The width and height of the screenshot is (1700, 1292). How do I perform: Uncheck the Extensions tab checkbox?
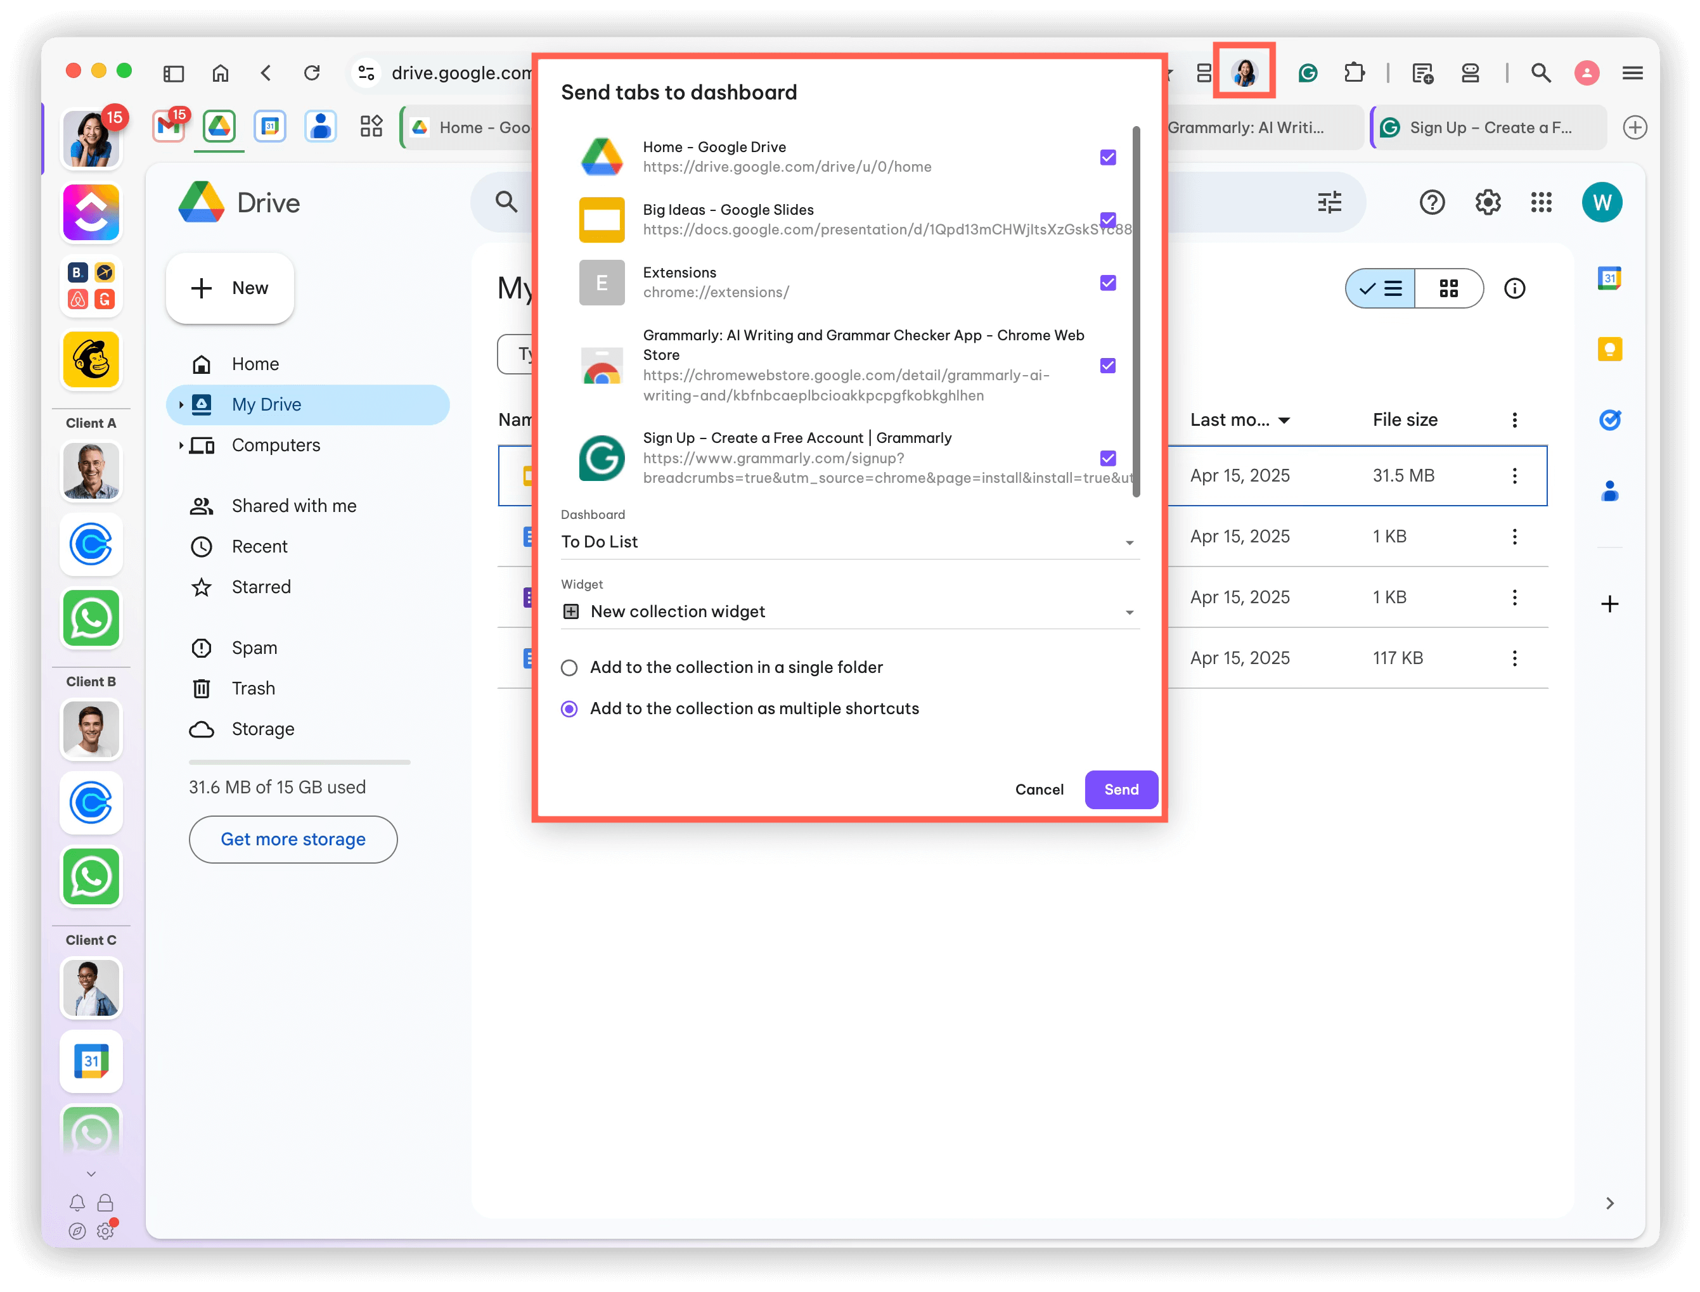click(x=1108, y=283)
